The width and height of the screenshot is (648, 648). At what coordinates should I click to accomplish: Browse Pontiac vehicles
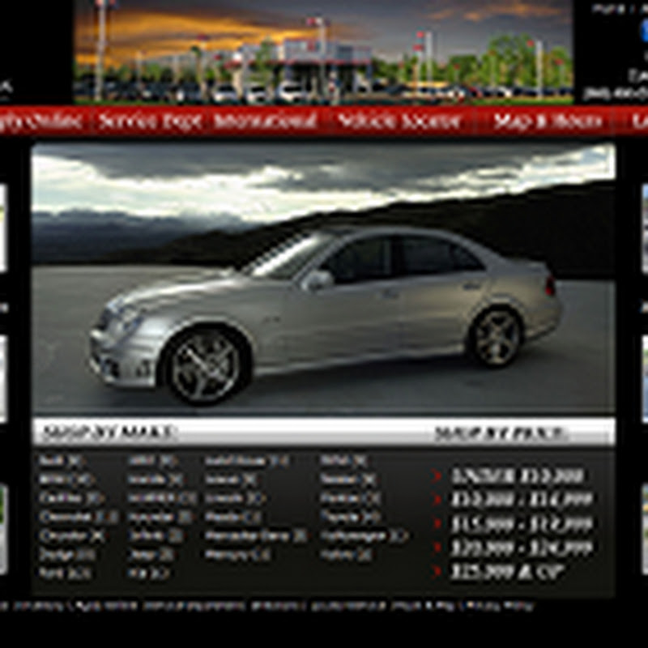pyautogui.click(x=350, y=498)
